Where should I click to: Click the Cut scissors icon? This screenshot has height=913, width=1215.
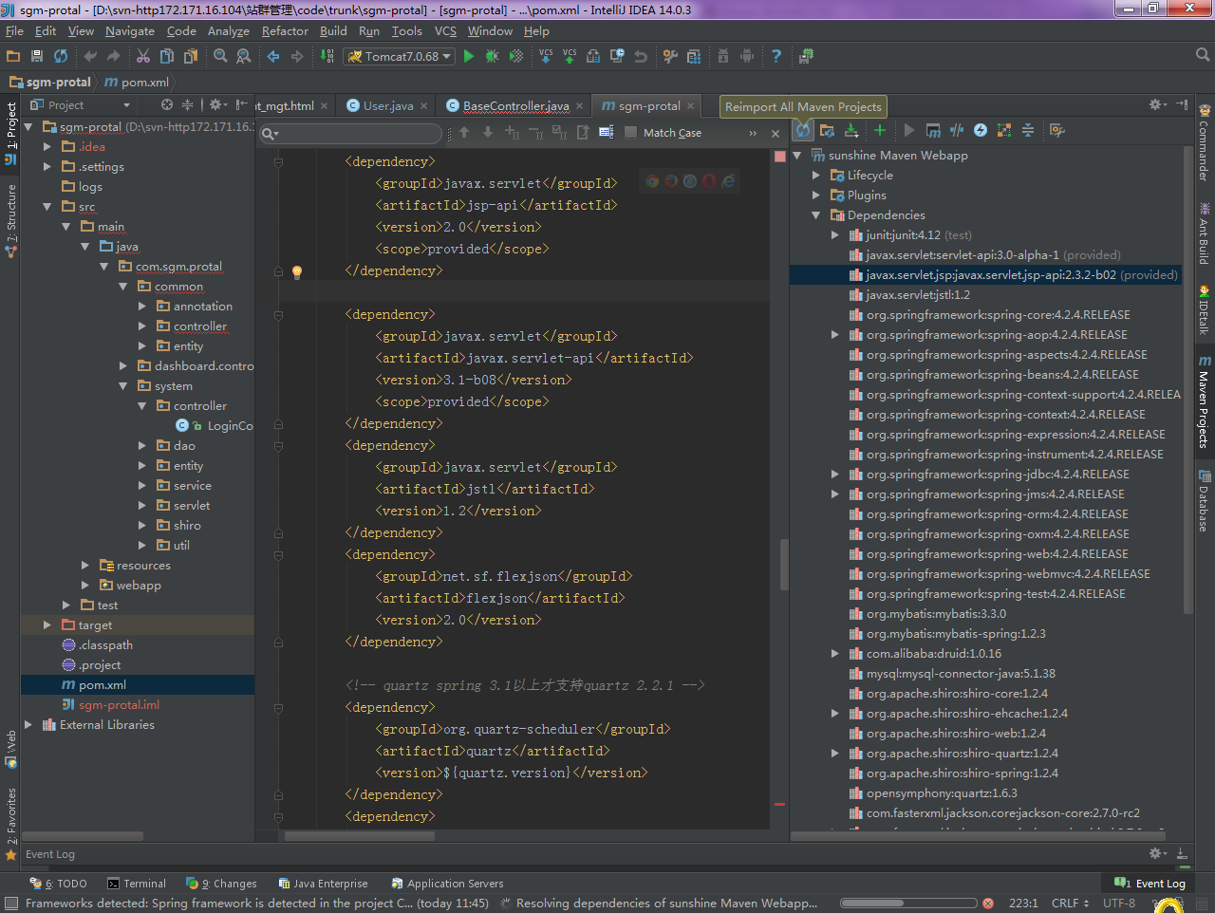coord(143,56)
